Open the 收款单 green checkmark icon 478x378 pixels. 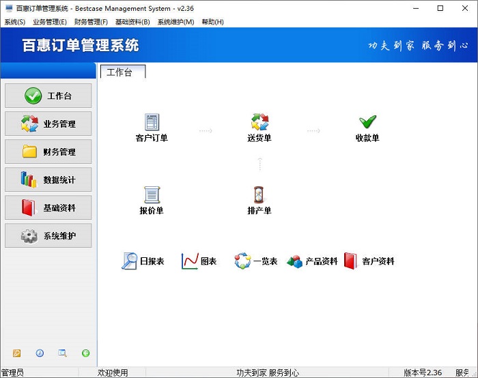click(367, 122)
